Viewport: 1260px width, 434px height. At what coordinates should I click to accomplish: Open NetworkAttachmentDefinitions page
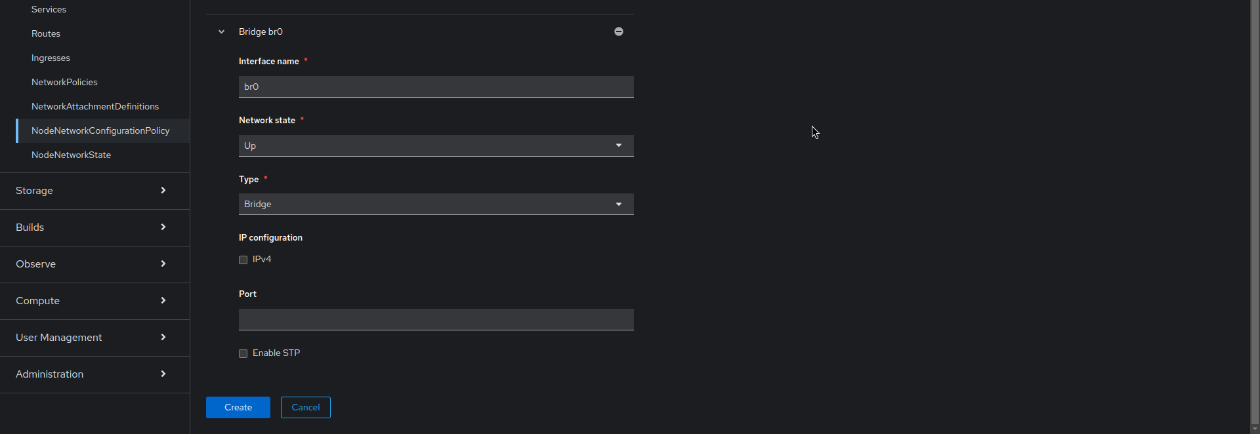pyautogui.click(x=95, y=106)
